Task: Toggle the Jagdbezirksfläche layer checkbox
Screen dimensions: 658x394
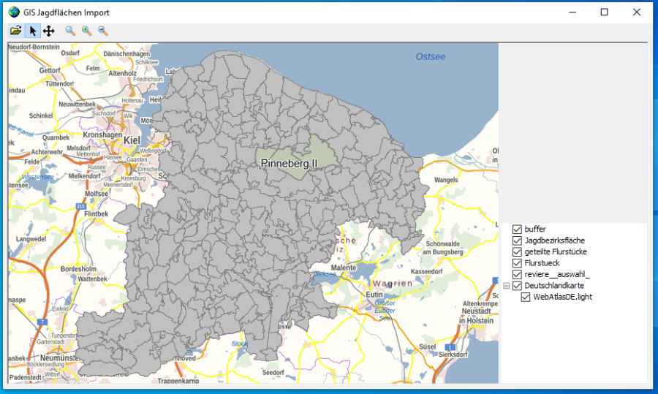Action: coord(517,240)
